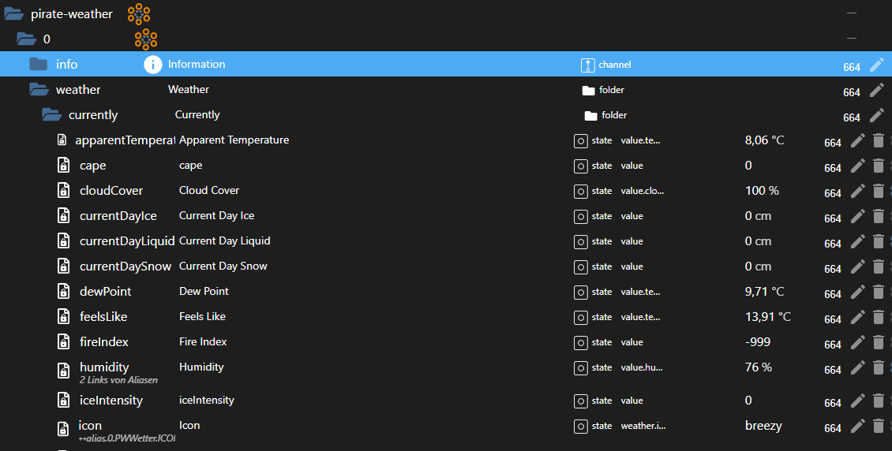Click the humidity value 76 %
Viewport: 892px width, 451px height.
(759, 367)
